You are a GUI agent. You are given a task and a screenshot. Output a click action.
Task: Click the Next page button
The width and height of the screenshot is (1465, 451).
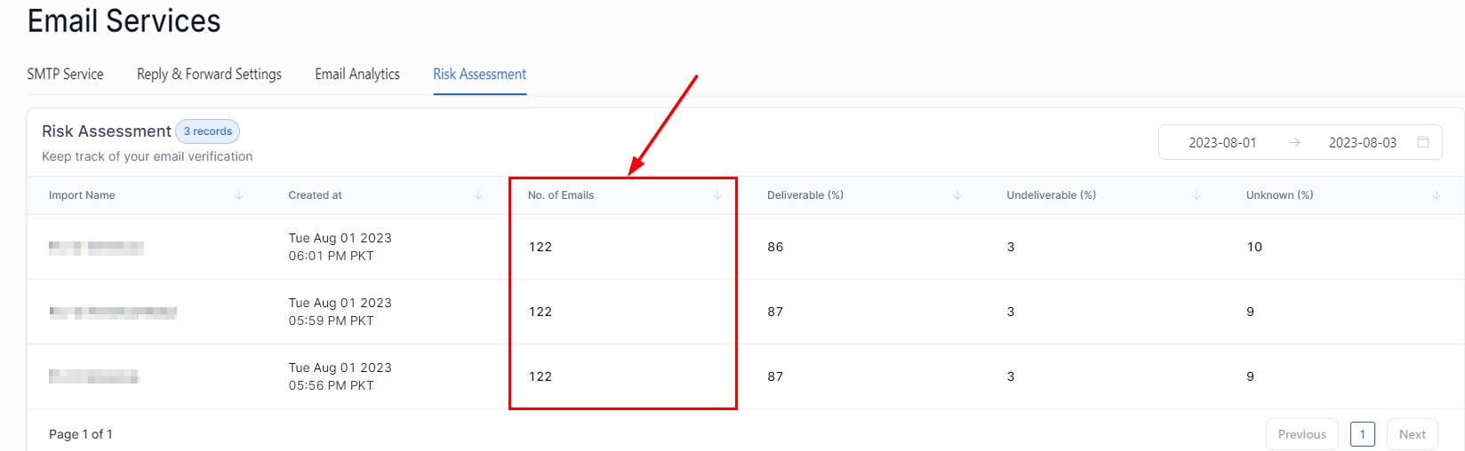[x=1412, y=434]
